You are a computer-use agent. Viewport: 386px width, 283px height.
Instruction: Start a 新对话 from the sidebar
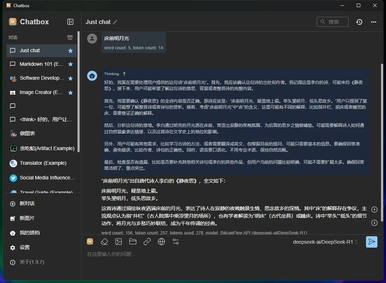(27, 203)
